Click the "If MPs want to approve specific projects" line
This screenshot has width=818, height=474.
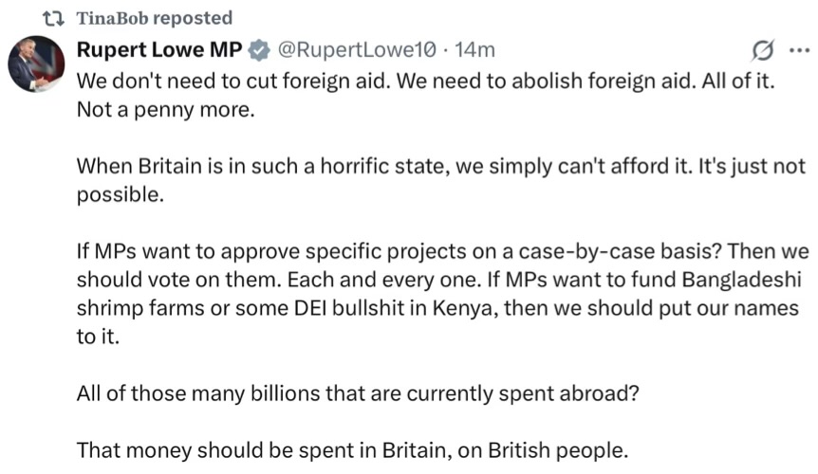coord(442,253)
